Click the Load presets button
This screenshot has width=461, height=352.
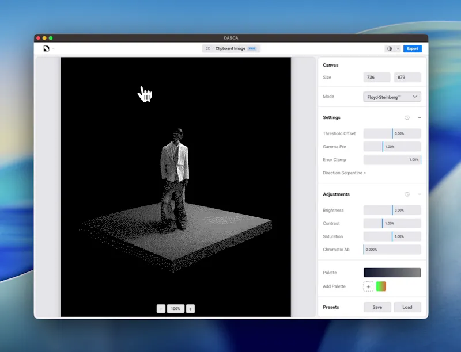407,307
